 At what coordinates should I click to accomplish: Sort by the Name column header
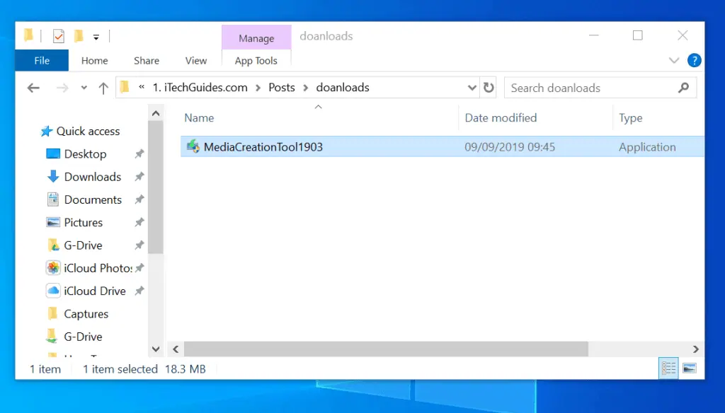pos(199,118)
